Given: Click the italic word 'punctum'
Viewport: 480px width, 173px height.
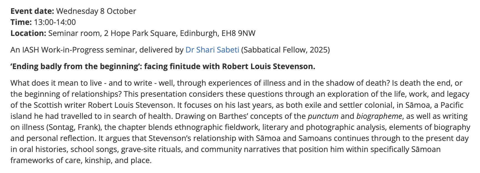Looking at the screenshot, I should [x=323, y=116].
